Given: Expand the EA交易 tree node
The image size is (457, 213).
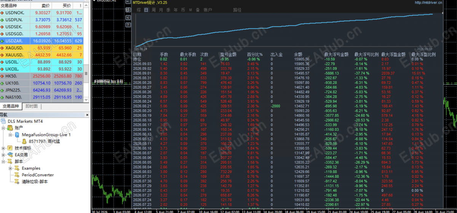Looking at the screenshot, I should pyautogui.click(x=3, y=155).
